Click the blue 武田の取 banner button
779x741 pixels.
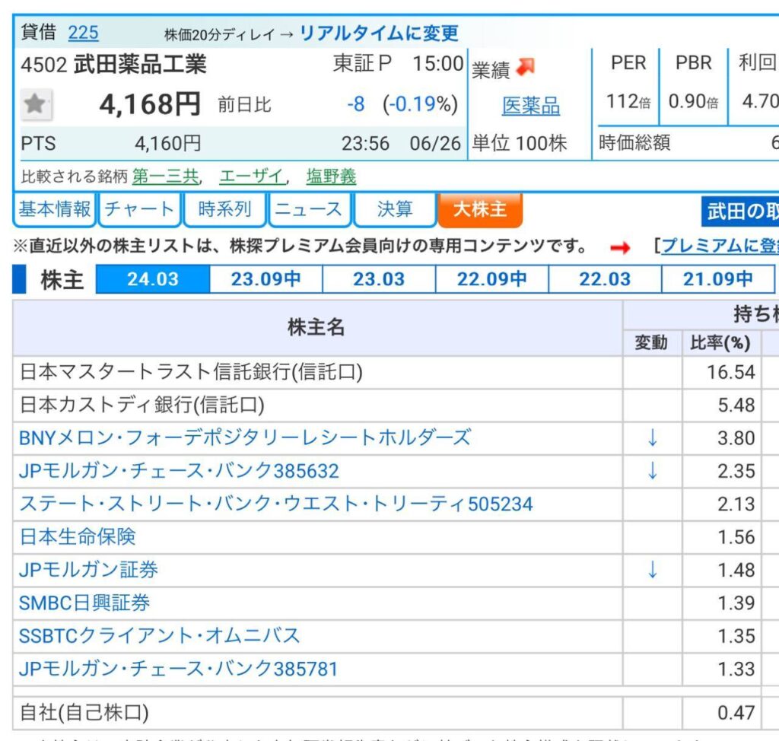tap(740, 211)
